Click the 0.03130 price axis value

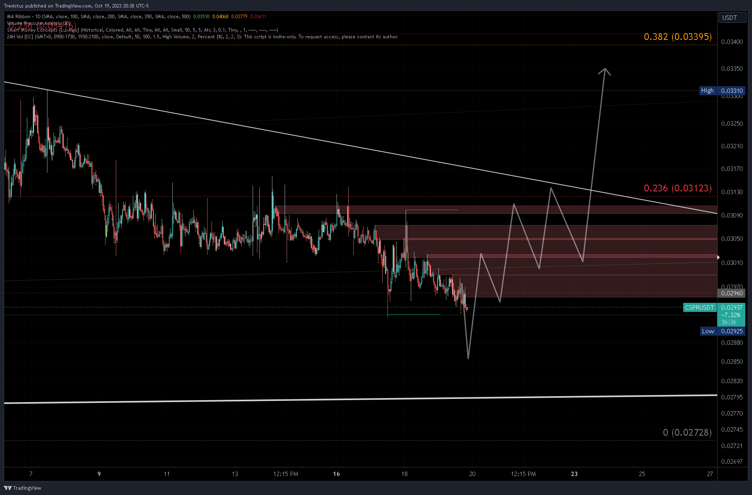[732, 192]
